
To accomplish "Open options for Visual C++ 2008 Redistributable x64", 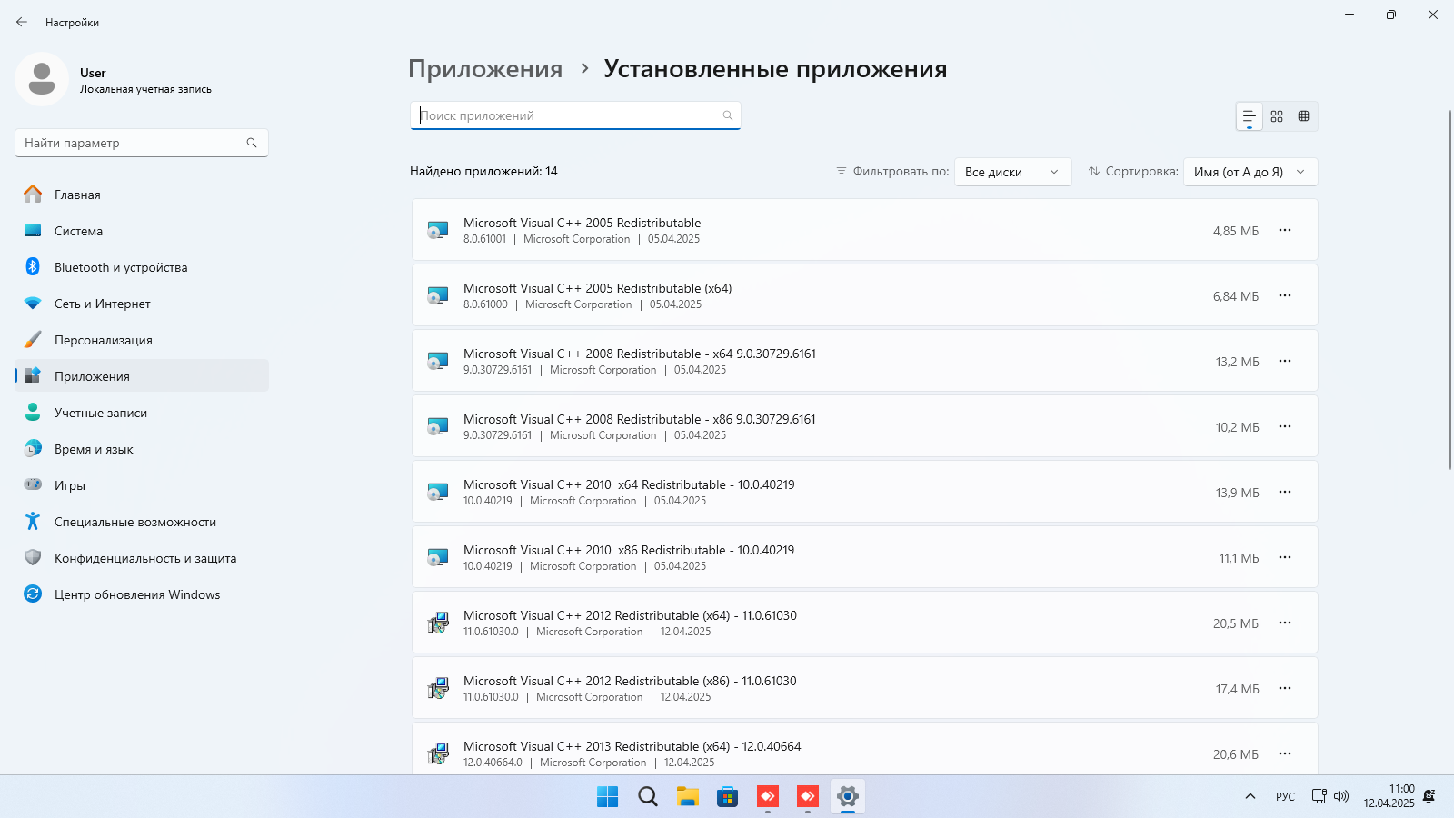I will pyautogui.click(x=1285, y=361).
